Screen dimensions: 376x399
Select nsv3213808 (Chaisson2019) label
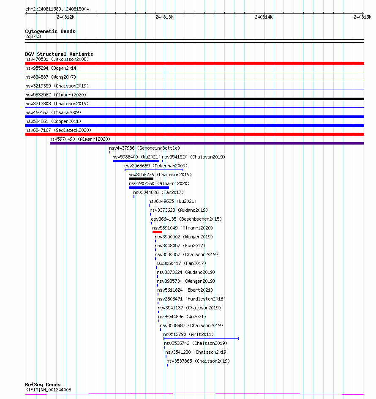[x=57, y=104]
